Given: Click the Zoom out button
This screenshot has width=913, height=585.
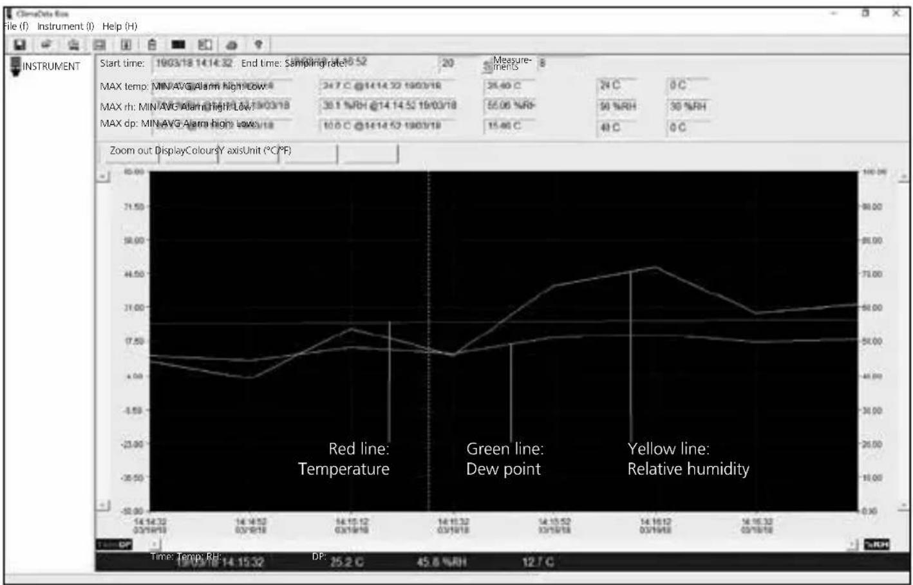Looking at the screenshot, I should pos(131,153).
